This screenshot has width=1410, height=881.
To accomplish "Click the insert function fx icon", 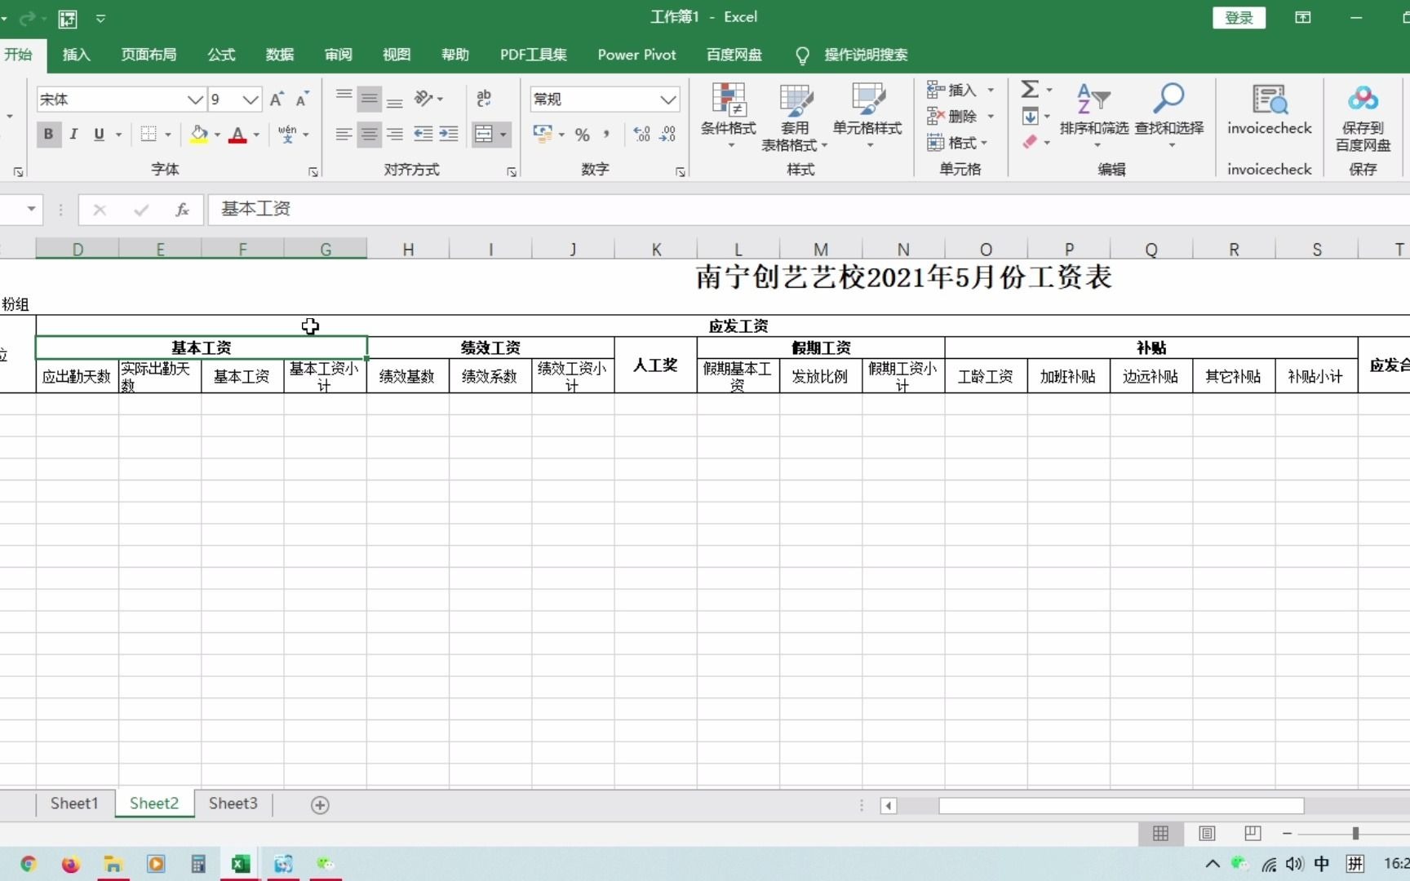I will pos(182,210).
